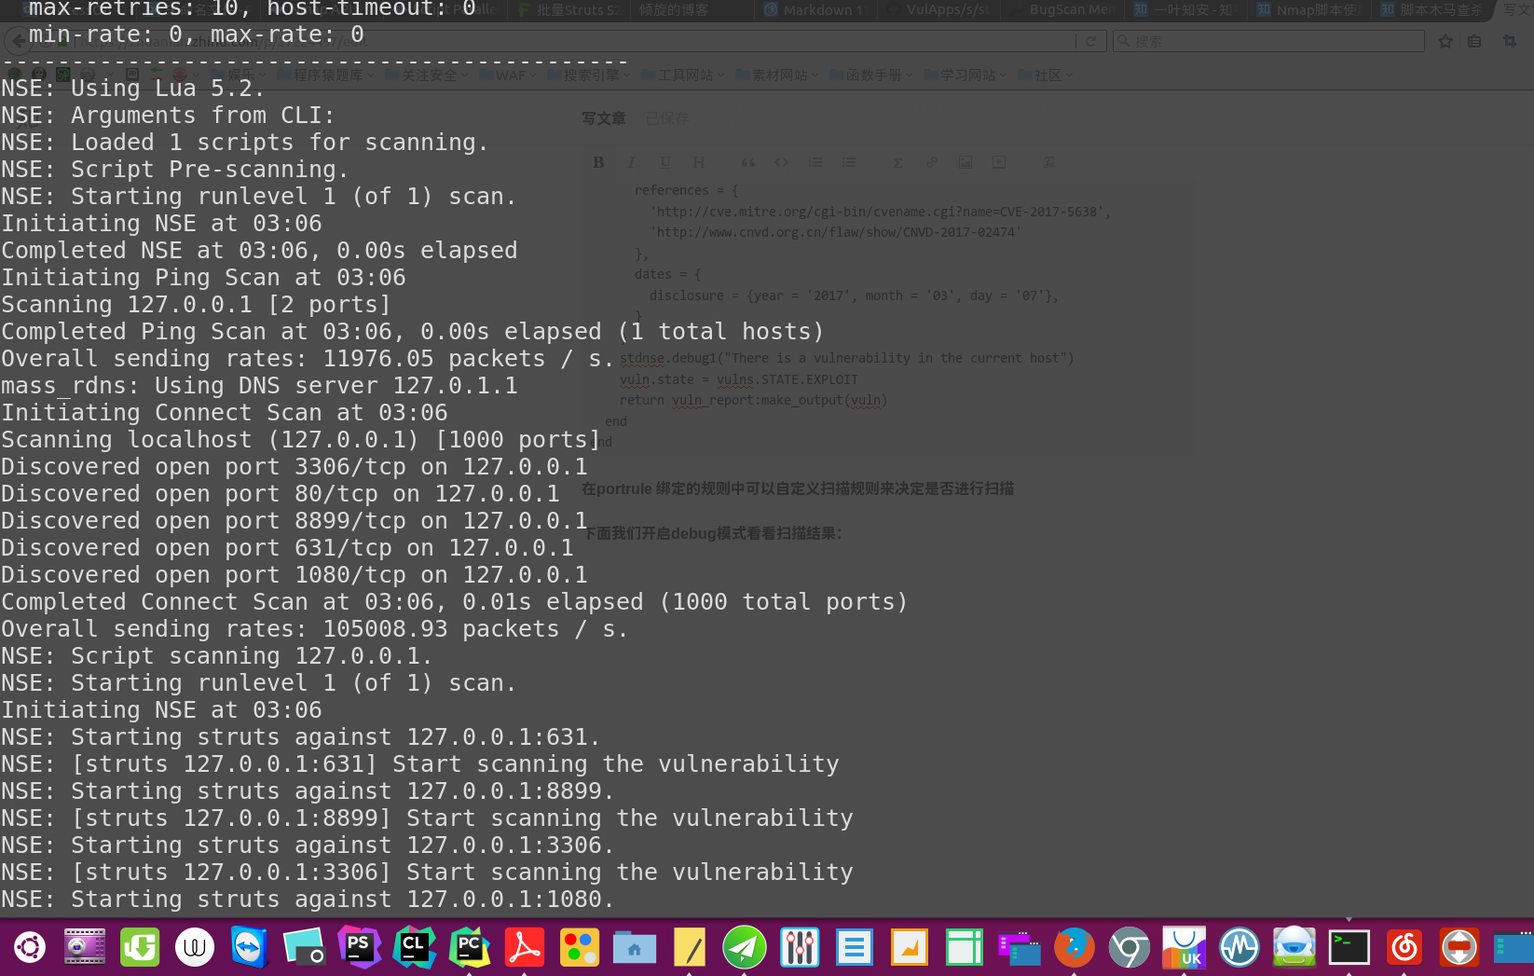Screen dimensions: 1534x976
Task: Toggle italic formatting in article editor
Action: pyautogui.click(x=632, y=162)
